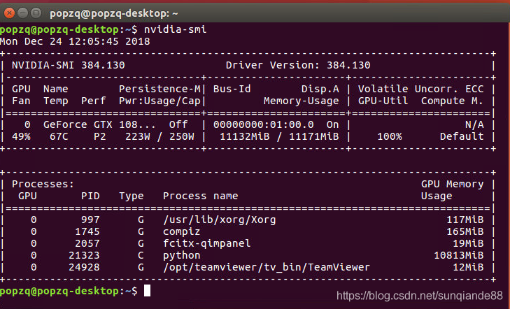Click PID '1745' in process table

coord(87,231)
